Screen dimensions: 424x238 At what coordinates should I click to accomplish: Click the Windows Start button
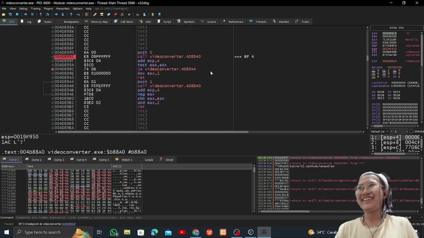point(6,232)
